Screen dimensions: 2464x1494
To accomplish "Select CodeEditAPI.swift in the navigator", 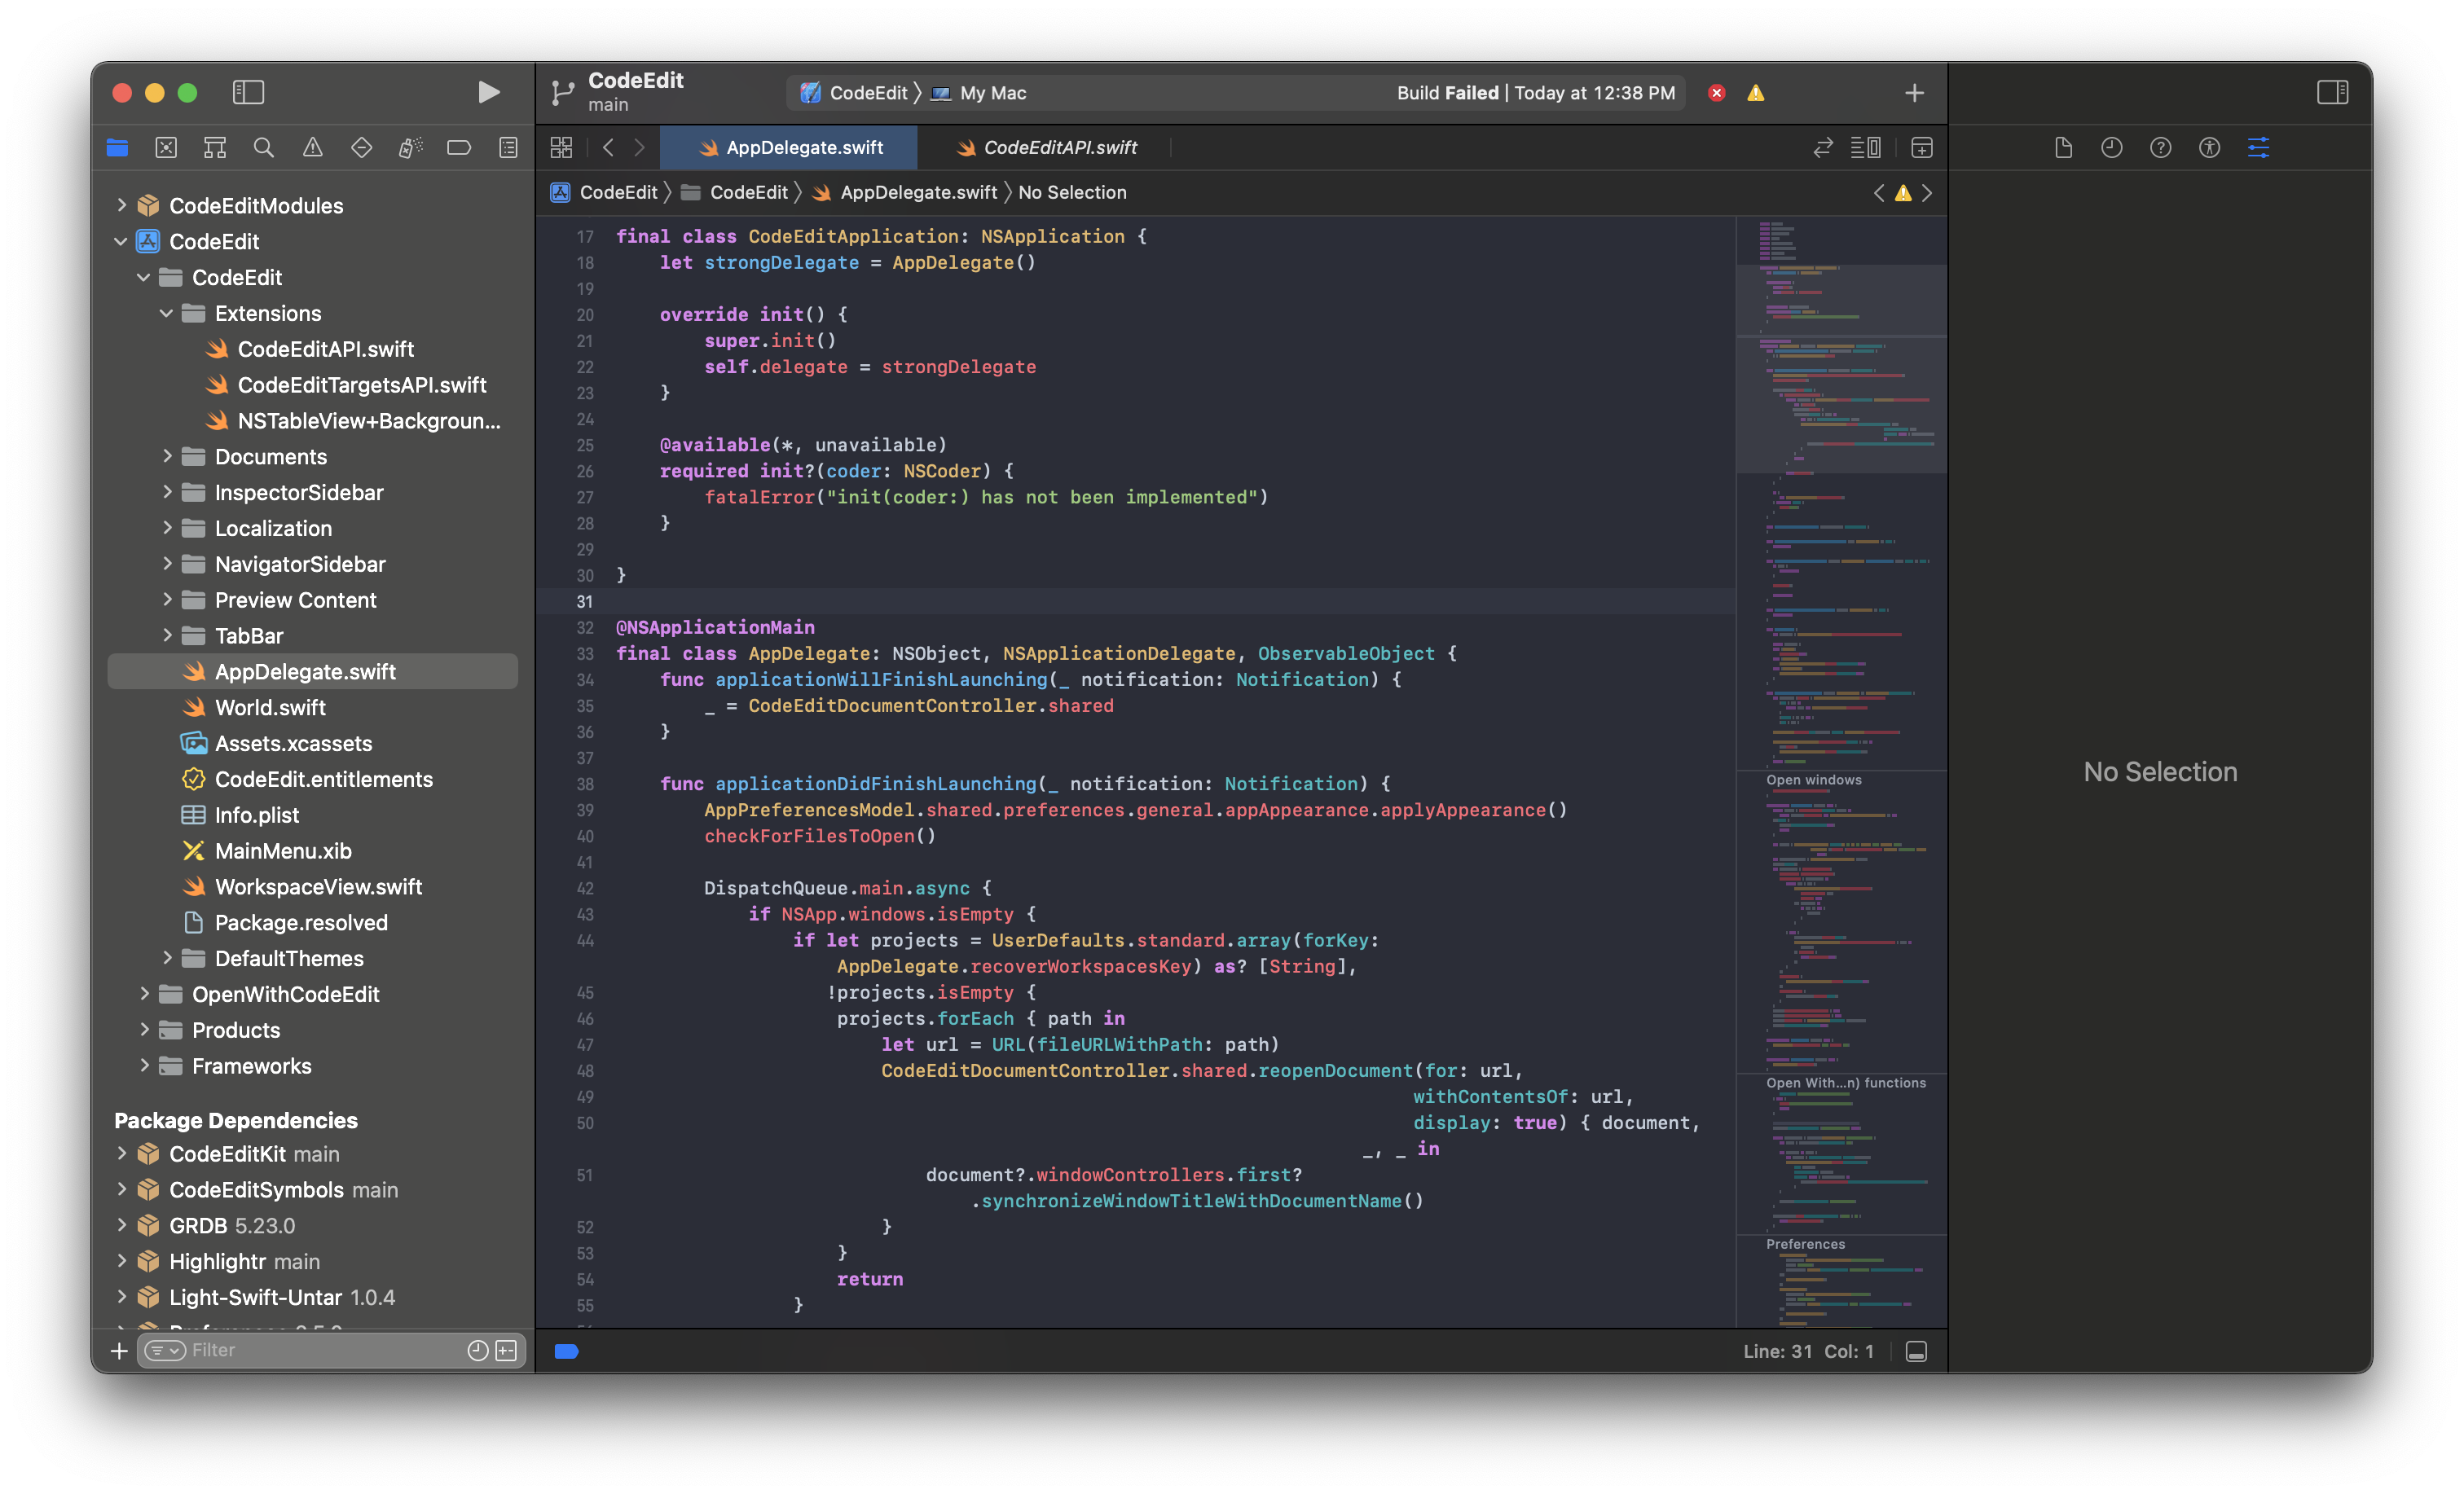I will tap(312, 349).
